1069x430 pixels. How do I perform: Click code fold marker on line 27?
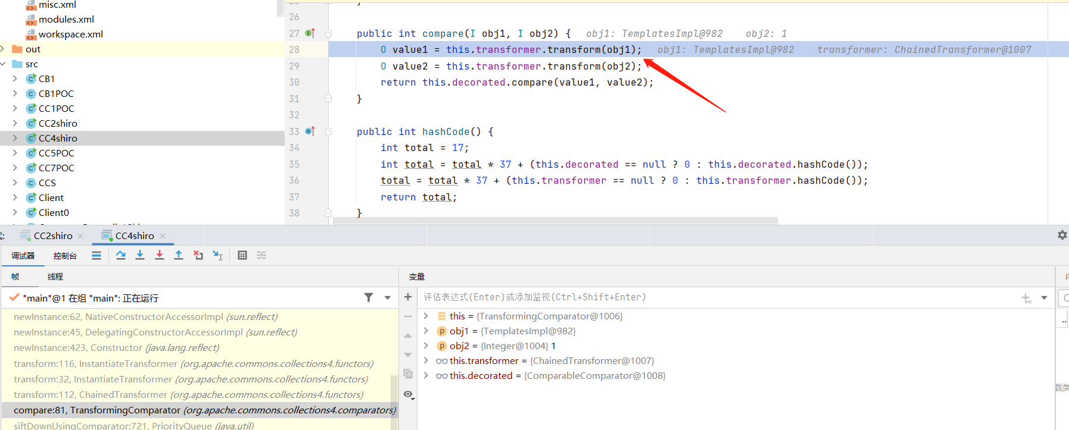click(328, 34)
